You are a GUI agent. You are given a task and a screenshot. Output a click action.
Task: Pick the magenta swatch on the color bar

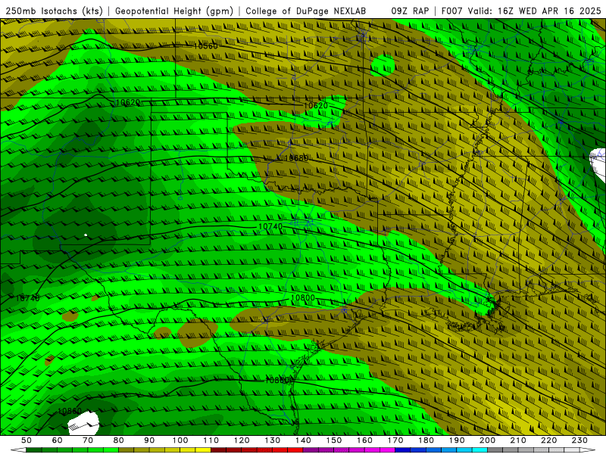tap(388, 450)
